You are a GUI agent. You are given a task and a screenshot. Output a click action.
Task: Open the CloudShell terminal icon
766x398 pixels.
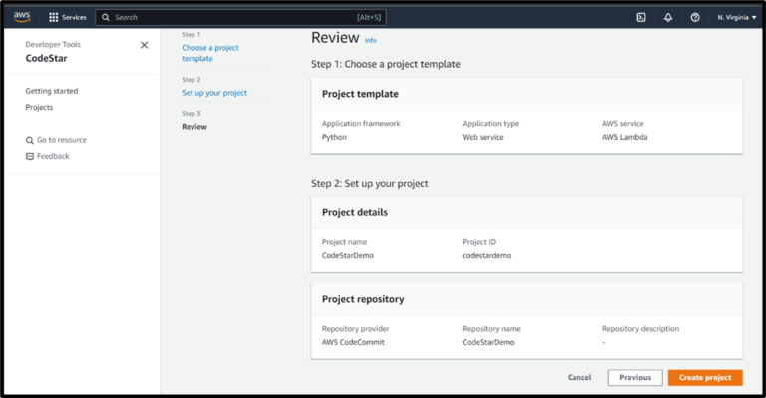641,17
